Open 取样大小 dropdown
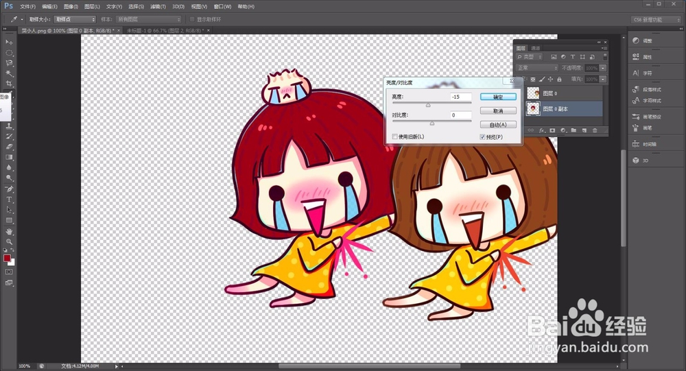 (x=75, y=19)
